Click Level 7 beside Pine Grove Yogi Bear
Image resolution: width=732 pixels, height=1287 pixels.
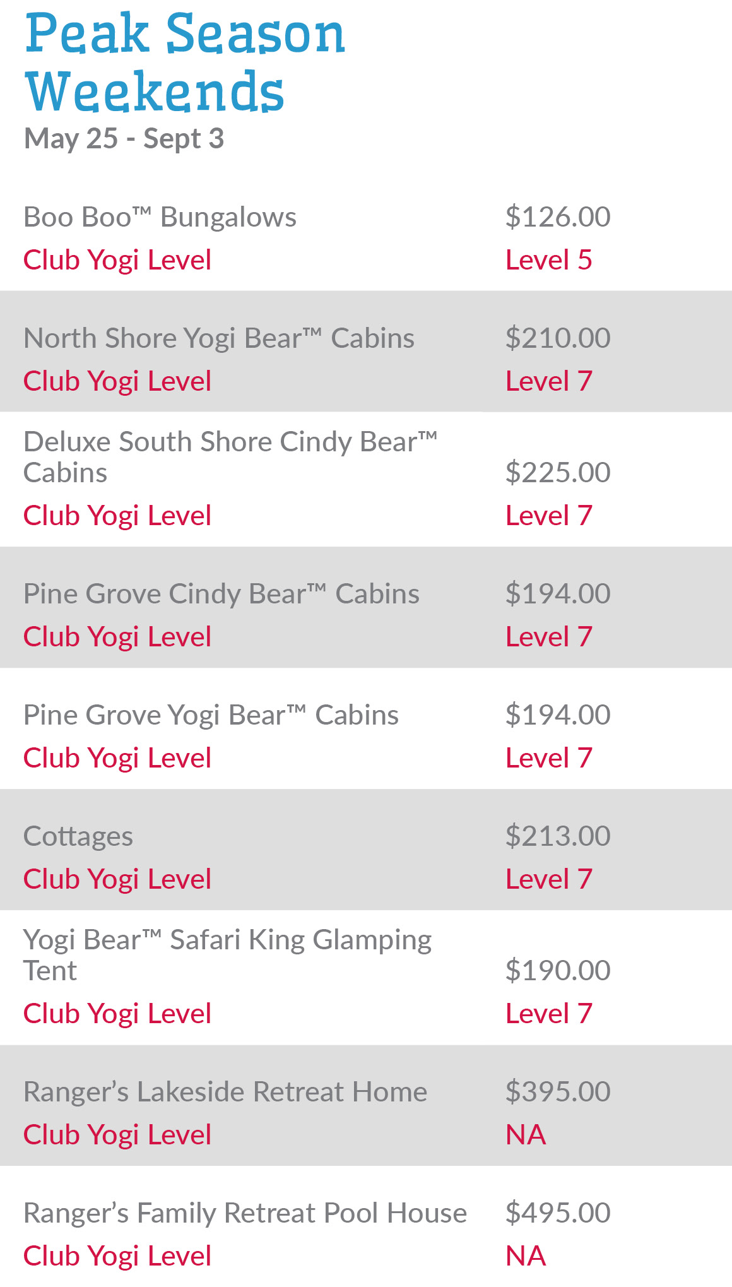pos(549,758)
